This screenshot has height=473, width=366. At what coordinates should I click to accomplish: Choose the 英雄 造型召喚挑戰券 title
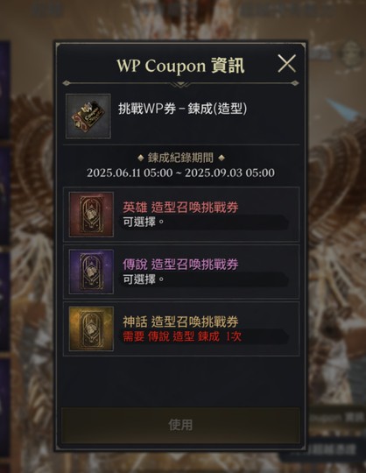coord(180,208)
